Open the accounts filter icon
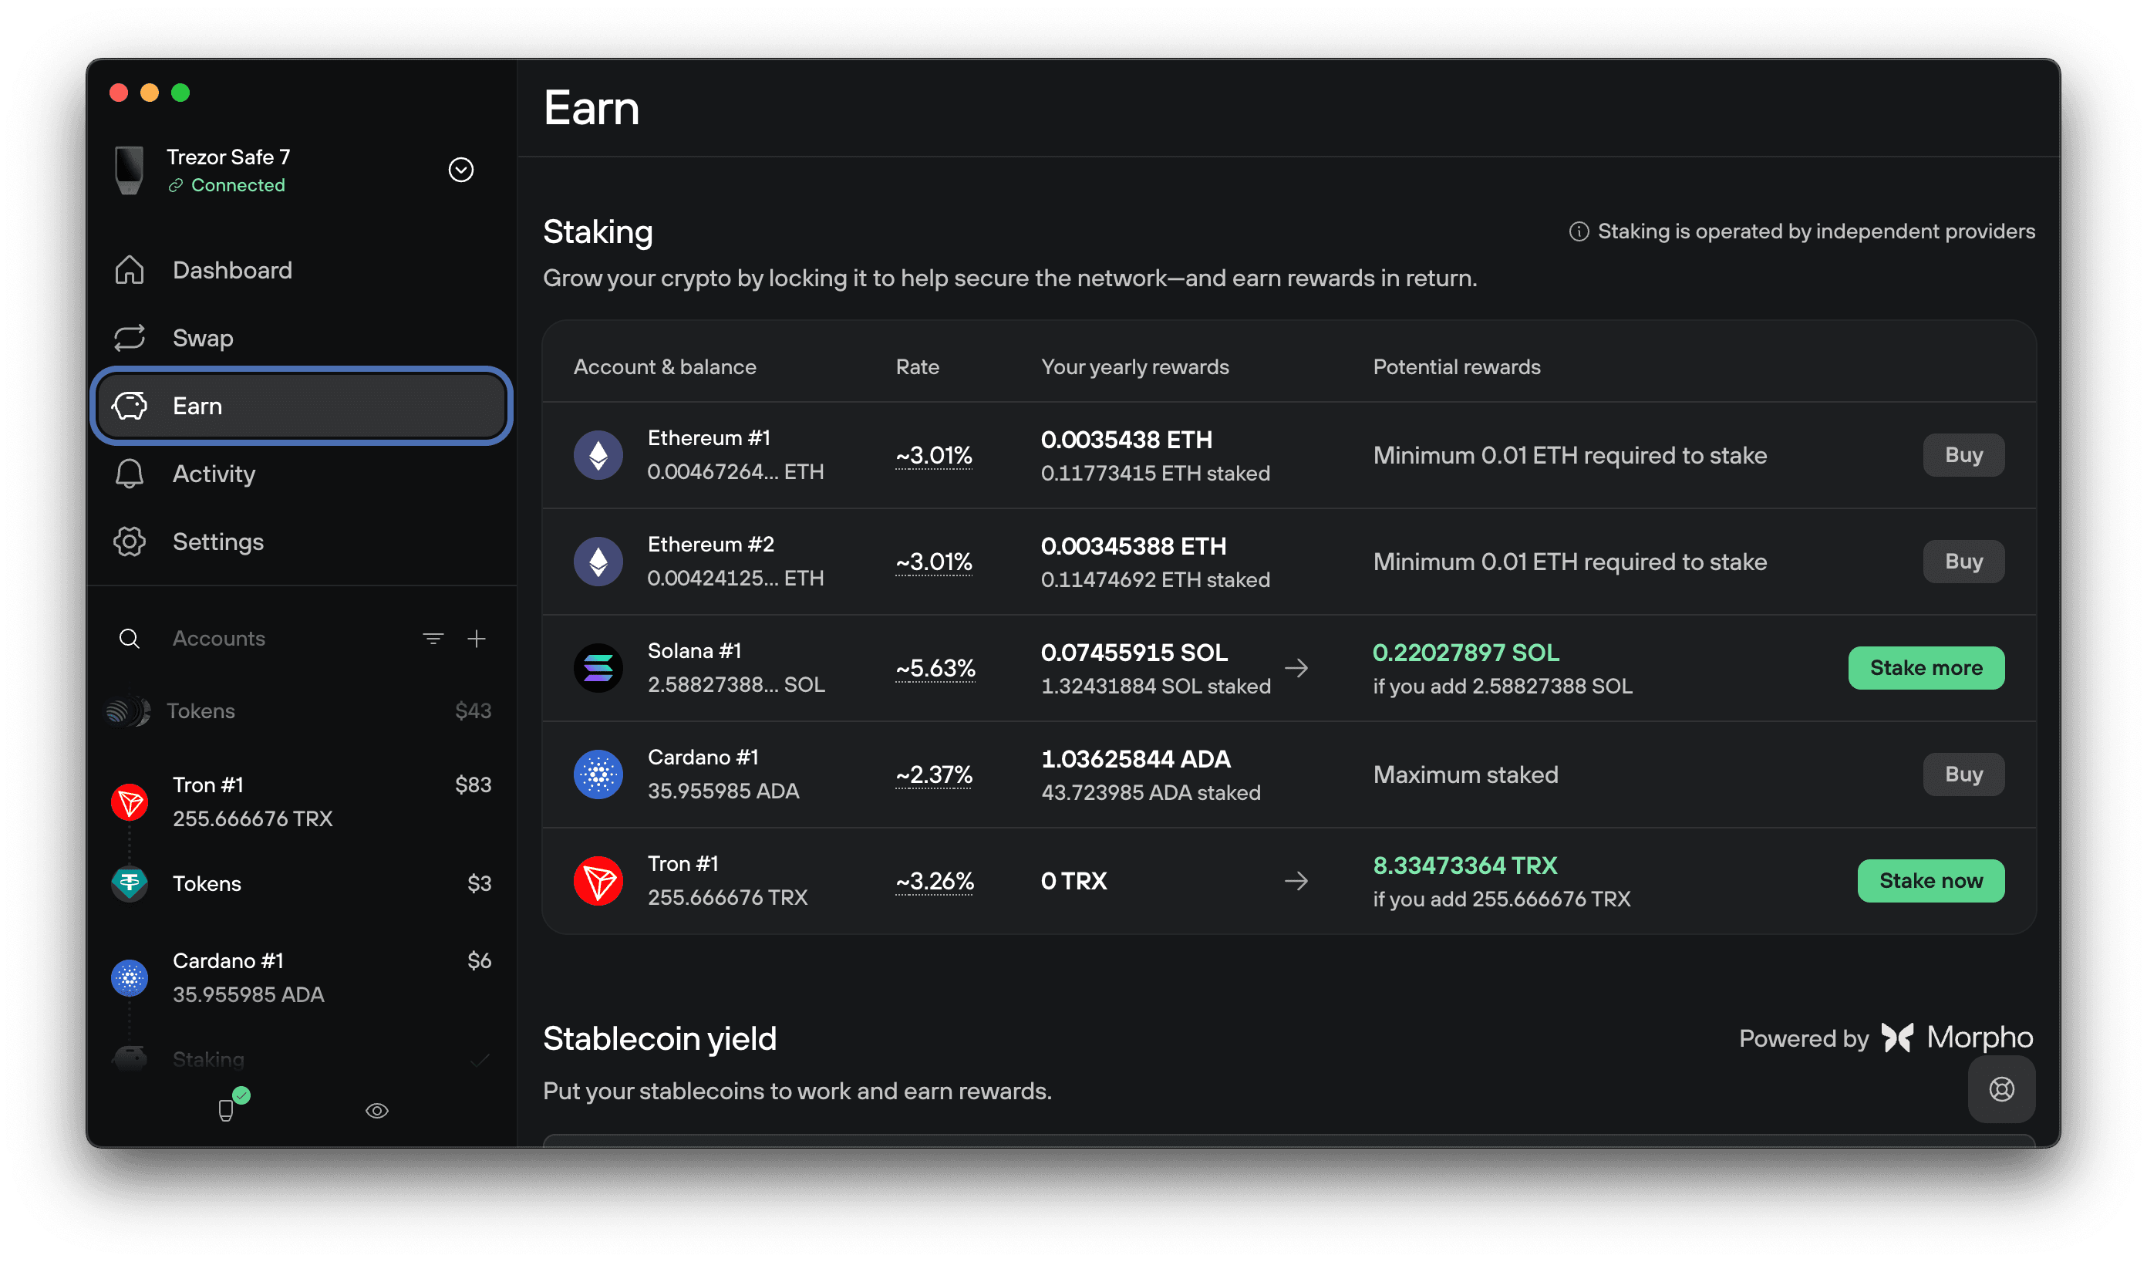The height and width of the screenshot is (1262, 2147). pyautogui.click(x=433, y=638)
